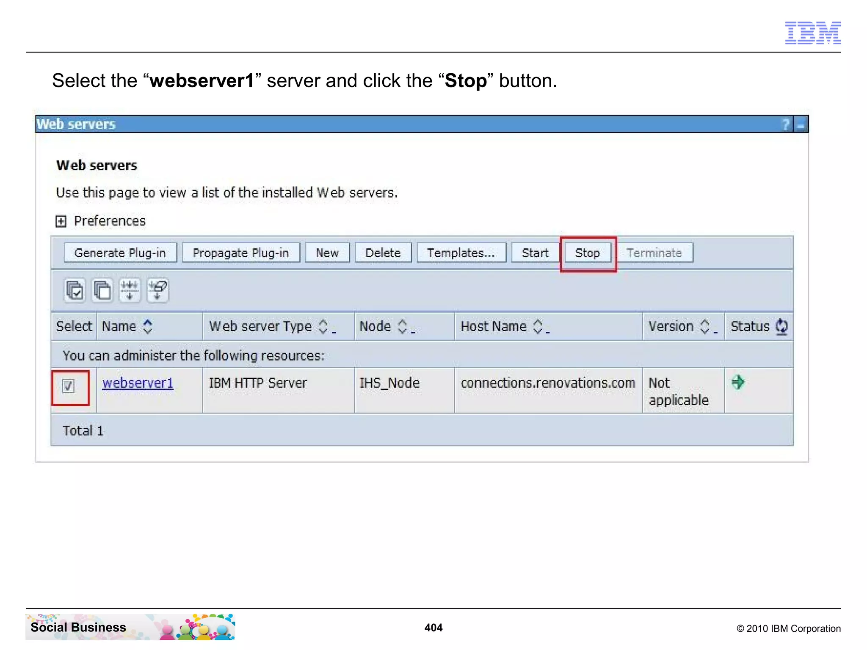The width and height of the screenshot is (867, 650).
Task: Clear filter value icon
Action: point(157,290)
